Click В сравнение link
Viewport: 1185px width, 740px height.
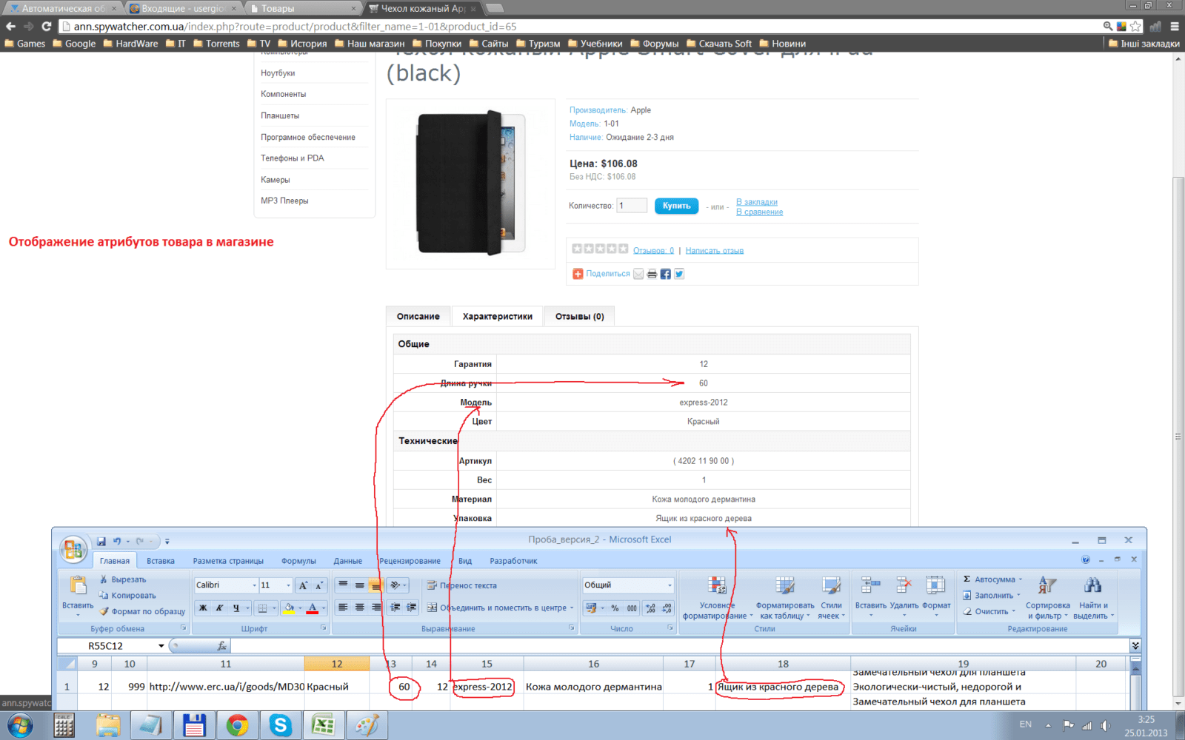pyautogui.click(x=759, y=212)
